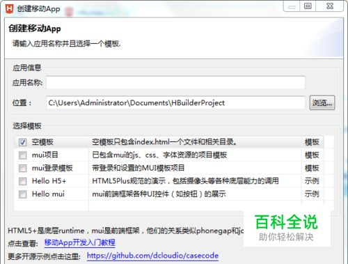348x264 pixels.
Task: Click 模板 type cell of mui项目 row
Action: pos(312,155)
